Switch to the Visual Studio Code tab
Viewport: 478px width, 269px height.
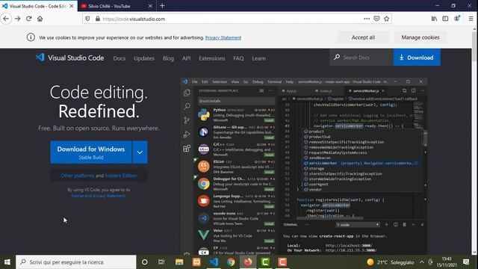[x=39, y=6]
